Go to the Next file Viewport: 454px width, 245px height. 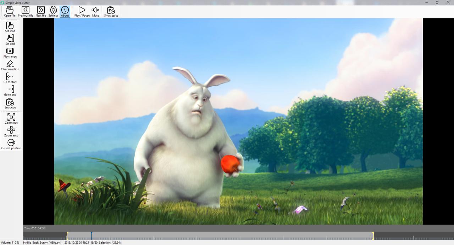41,12
